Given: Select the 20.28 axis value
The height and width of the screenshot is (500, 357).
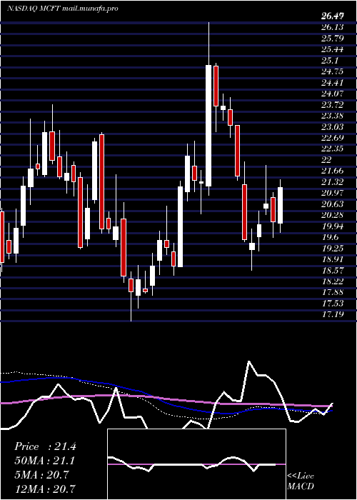Looking at the screenshot, I should pos(333,215).
